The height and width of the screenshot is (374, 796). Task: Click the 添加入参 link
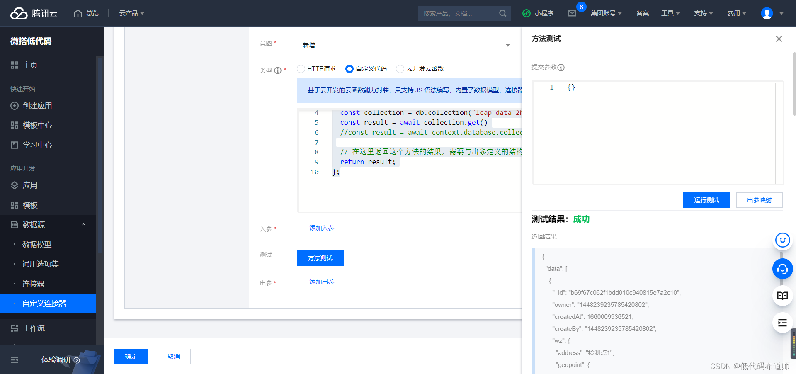[x=322, y=228]
